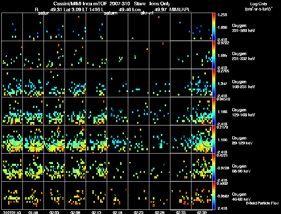Click the 'Stare' word in the header

click(x=140, y=4)
